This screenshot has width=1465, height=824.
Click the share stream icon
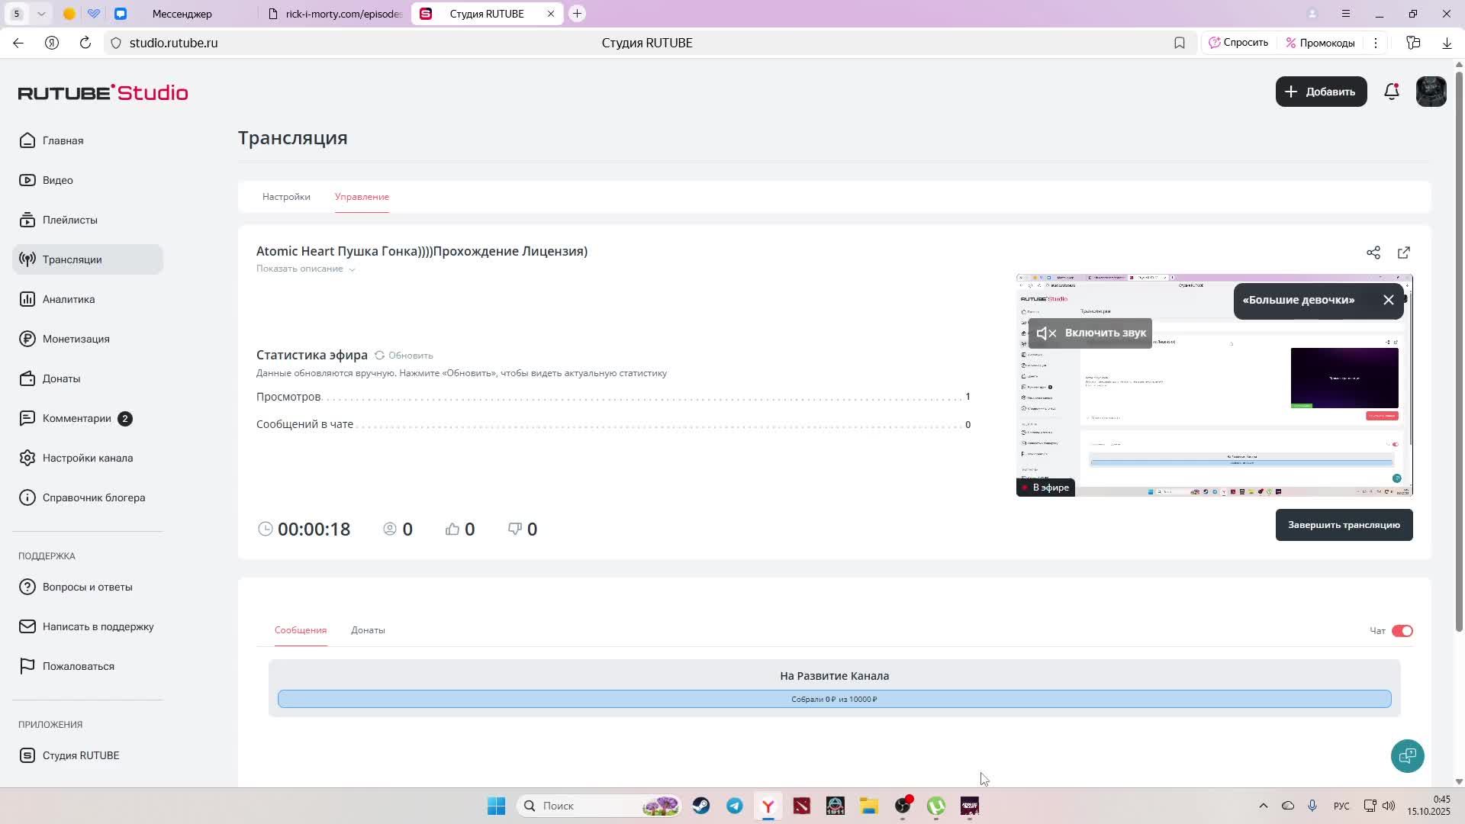[x=1373, y=253]
